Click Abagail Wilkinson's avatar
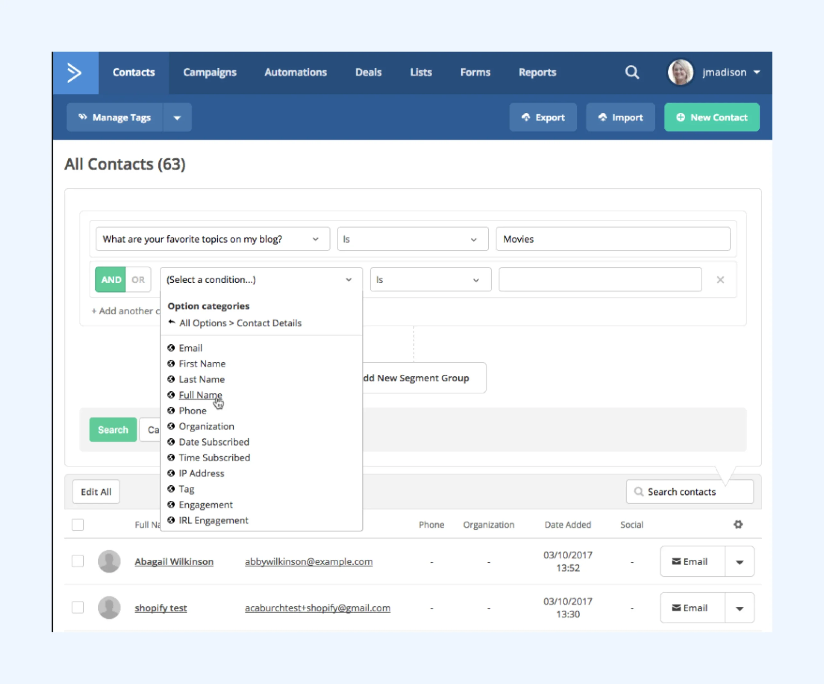This screenshot has height=684, width=824. tap(109, 562)
